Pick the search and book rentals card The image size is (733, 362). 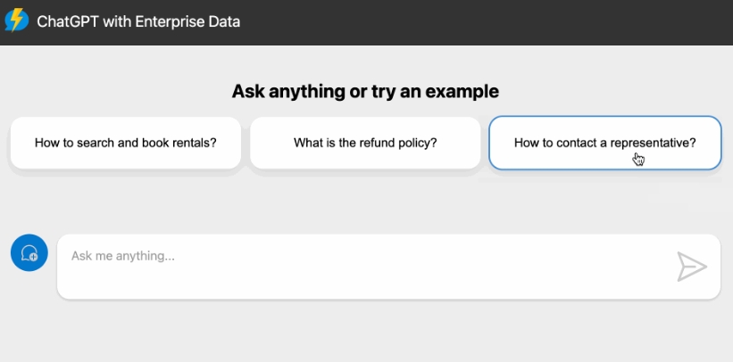[125, 143]
